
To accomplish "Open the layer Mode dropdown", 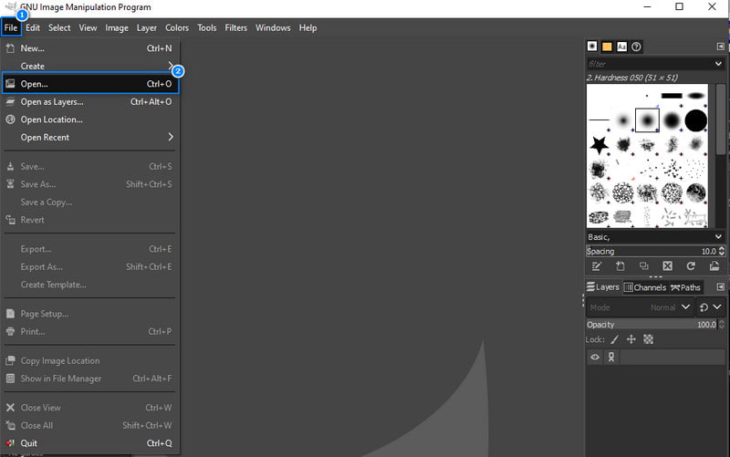I will pyautogui.click(x=639, y=307).
